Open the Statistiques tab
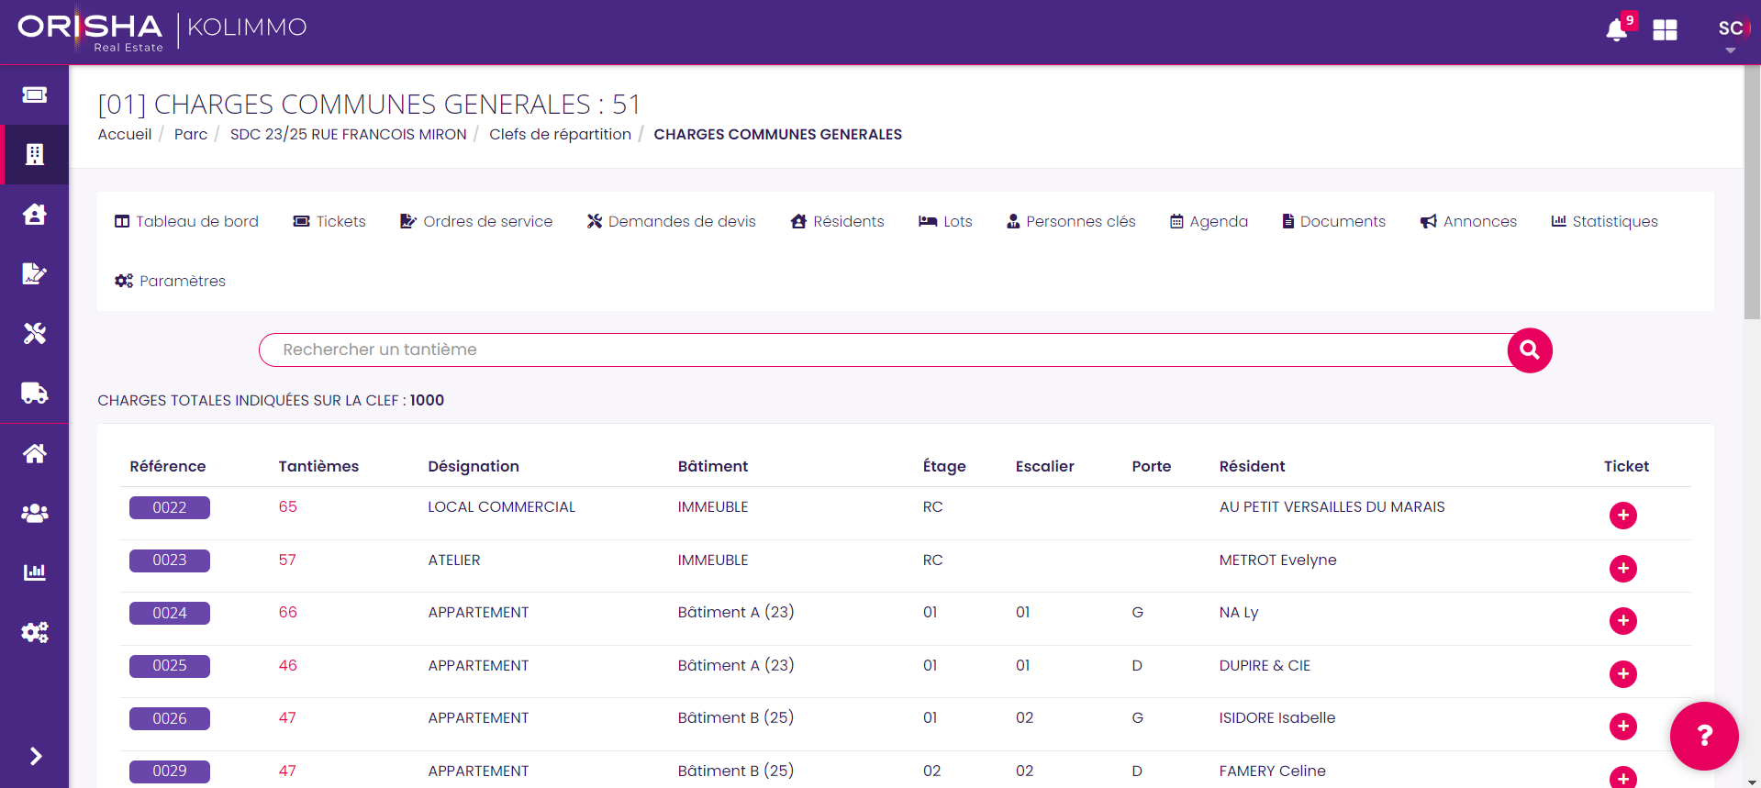 (1604, 221)
